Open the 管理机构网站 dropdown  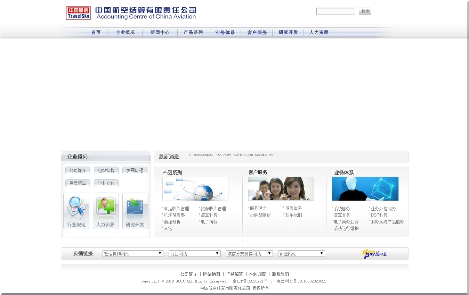(132, 253)
